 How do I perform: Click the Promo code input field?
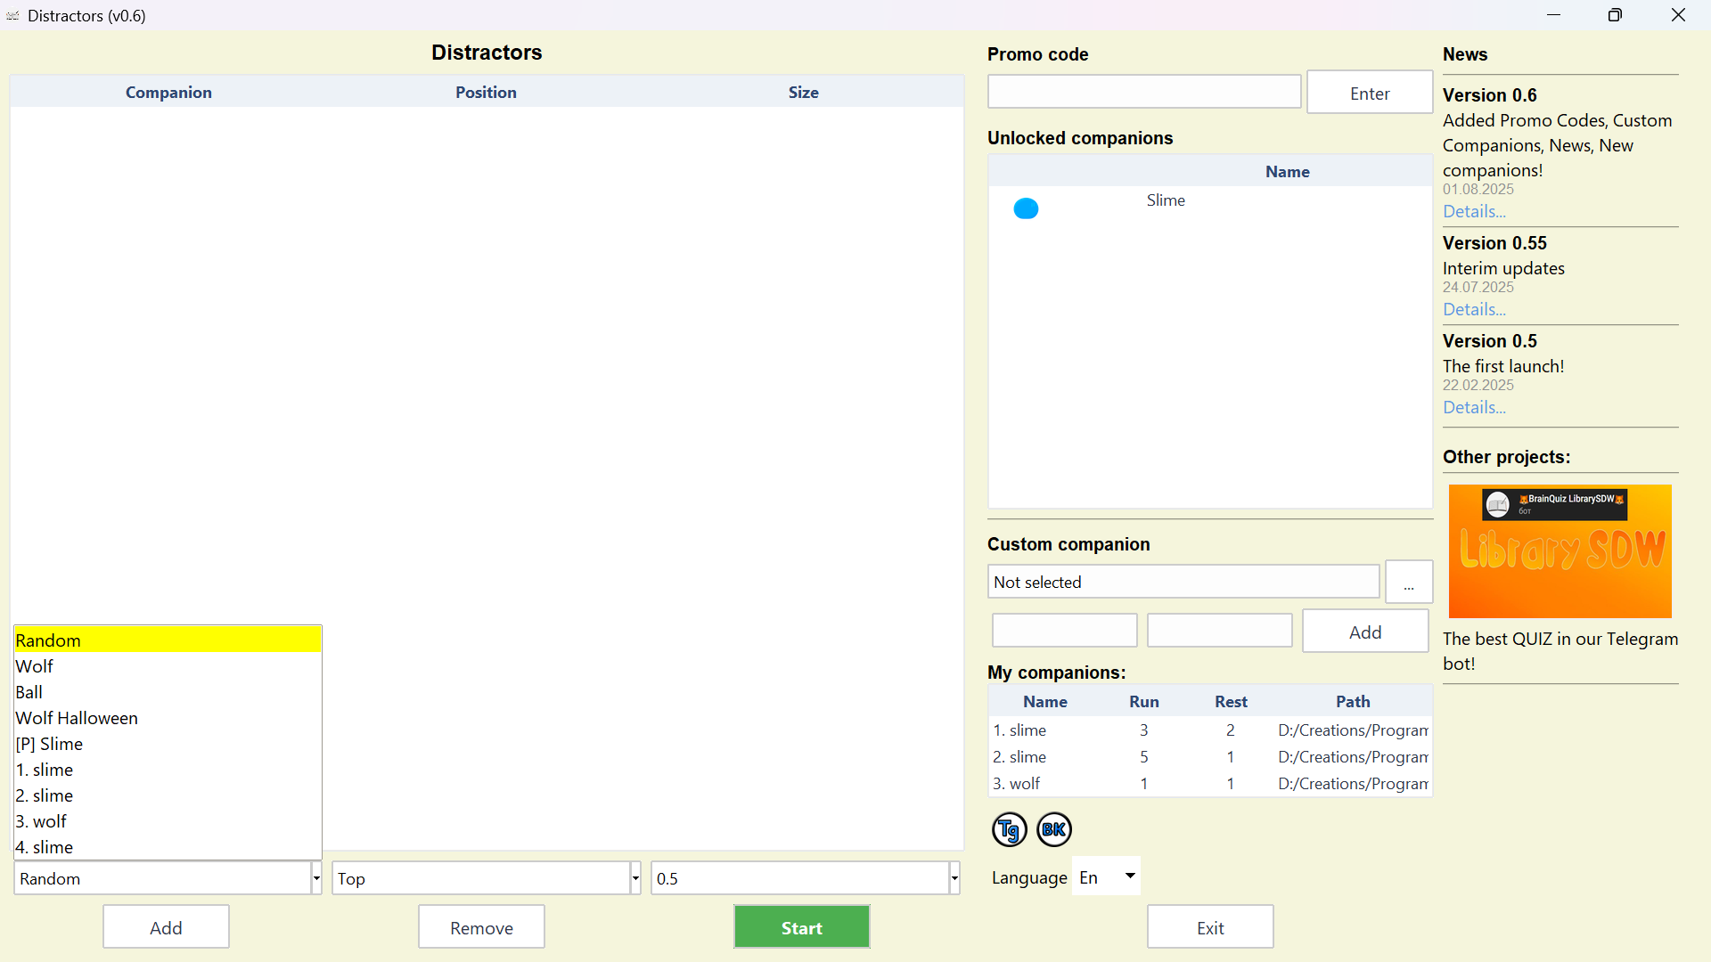tap(1143, 92)
